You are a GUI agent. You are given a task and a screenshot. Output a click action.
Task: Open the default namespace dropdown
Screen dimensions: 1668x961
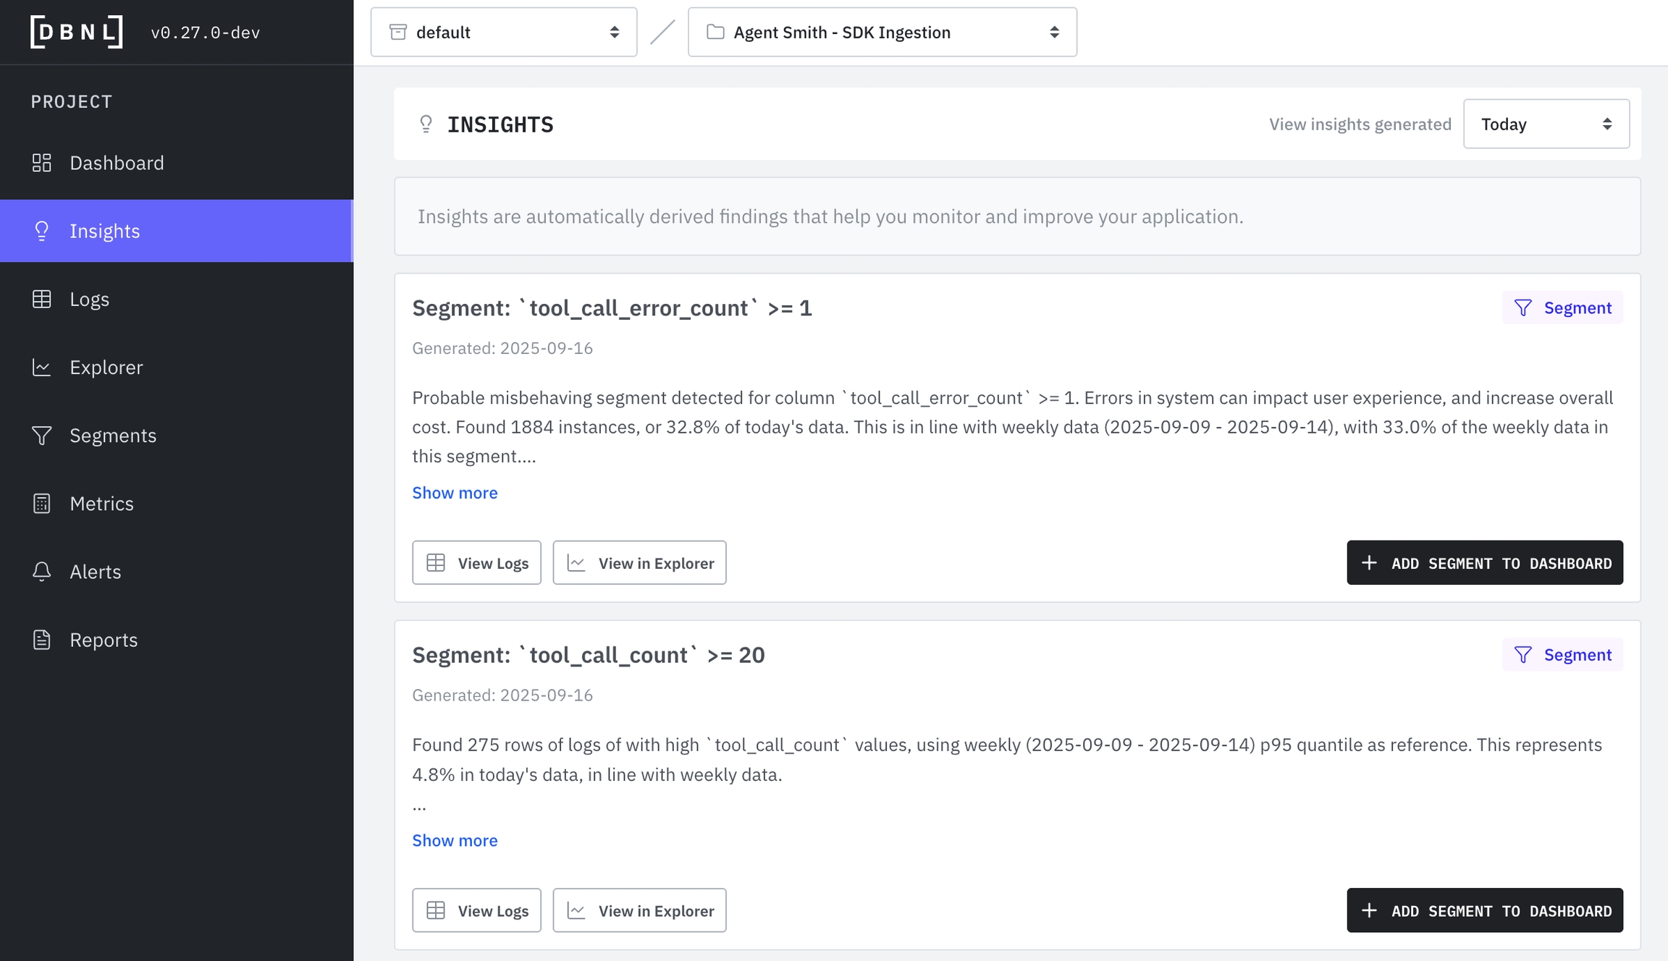503,32
